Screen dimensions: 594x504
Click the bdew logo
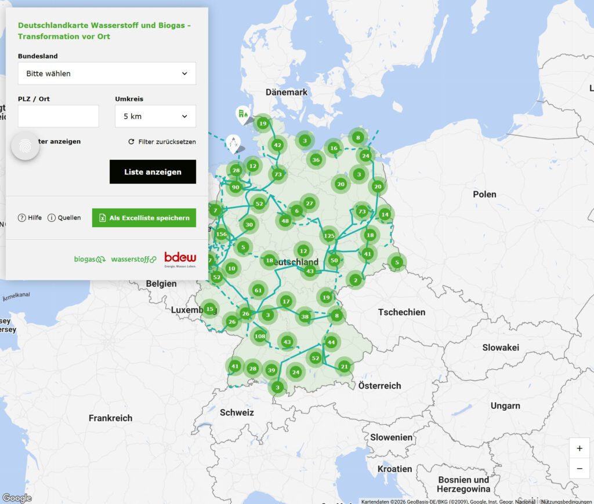(x=180, y=258)
